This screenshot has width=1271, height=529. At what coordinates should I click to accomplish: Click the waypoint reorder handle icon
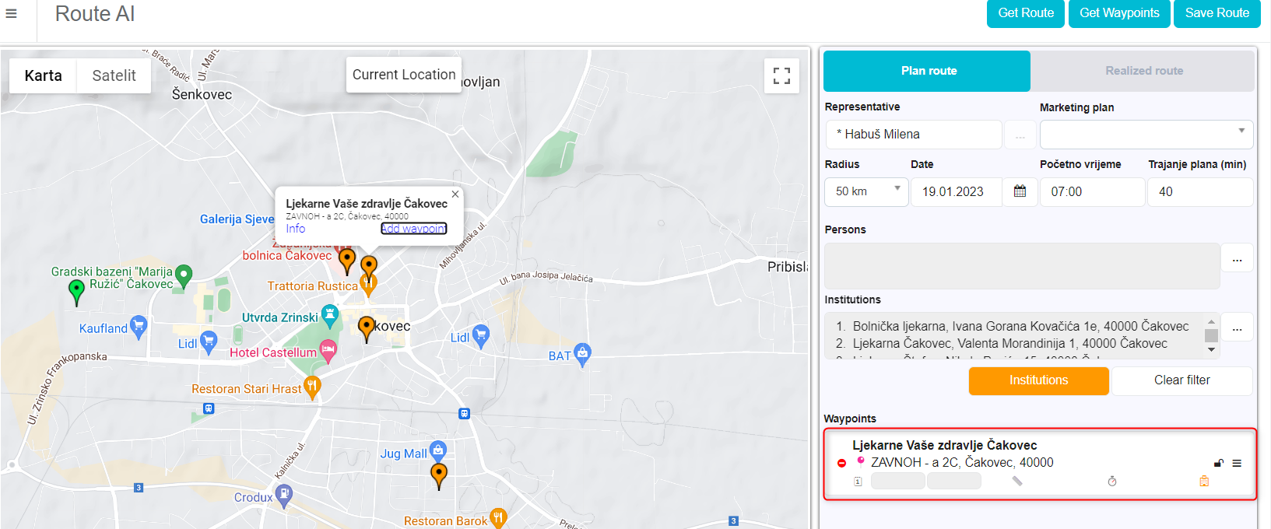[1237, 464]
